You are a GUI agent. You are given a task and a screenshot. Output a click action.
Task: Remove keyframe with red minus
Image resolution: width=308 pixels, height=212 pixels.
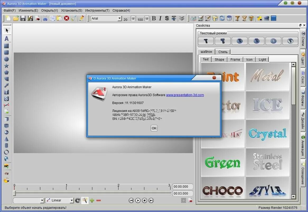[99, 200]
